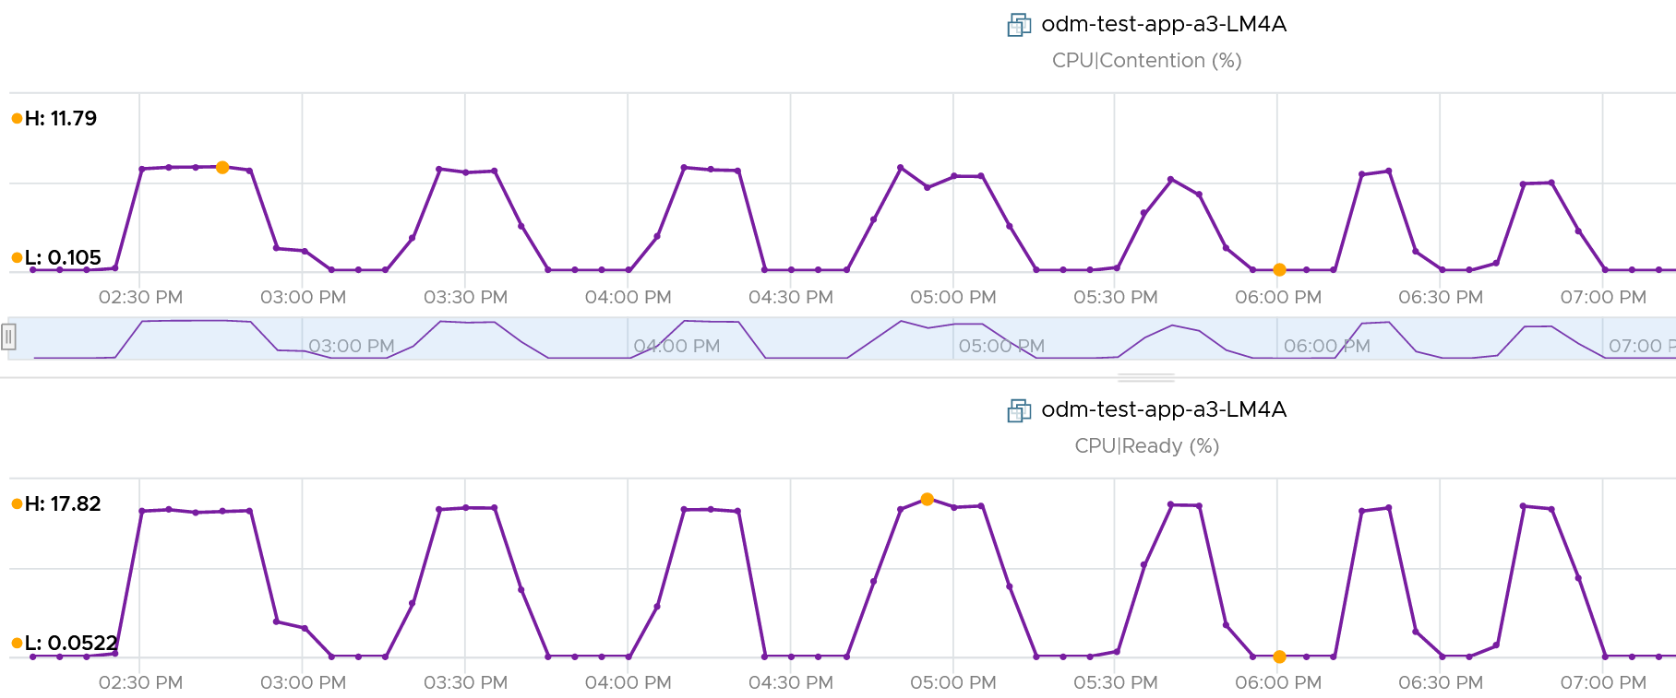Click the VM icon beside CPU Contention title
This screenshot has height=698, width=1676.
1019,25
